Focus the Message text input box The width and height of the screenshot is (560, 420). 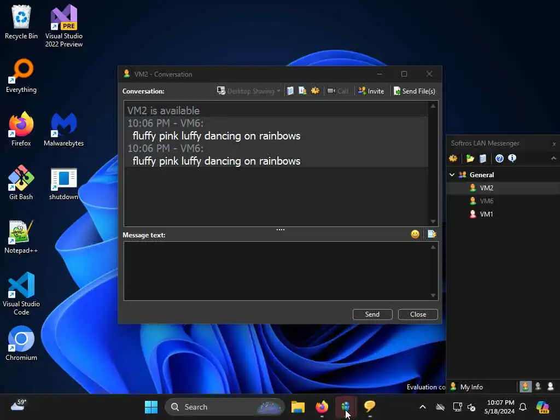click(x=276, y=271)
